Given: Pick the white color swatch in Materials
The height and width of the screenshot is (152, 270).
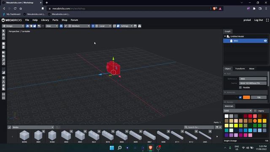Looking at the screenshot, I should pyautogui.click(x=227, y=116).
